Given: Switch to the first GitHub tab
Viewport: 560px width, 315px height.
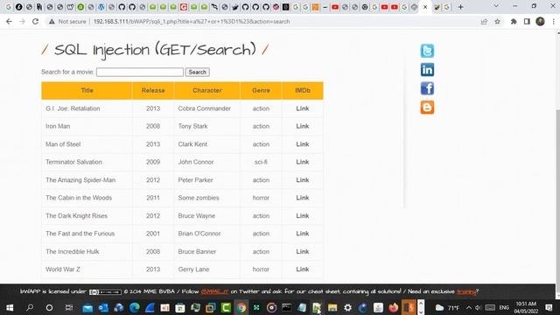Looking at the screenshot, I should coord(122,7).
